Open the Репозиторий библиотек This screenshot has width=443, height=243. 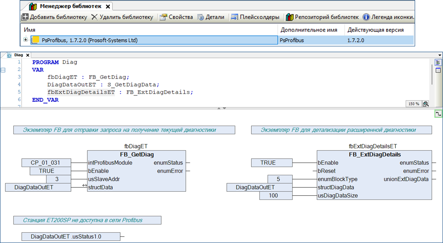click(322, 17)
